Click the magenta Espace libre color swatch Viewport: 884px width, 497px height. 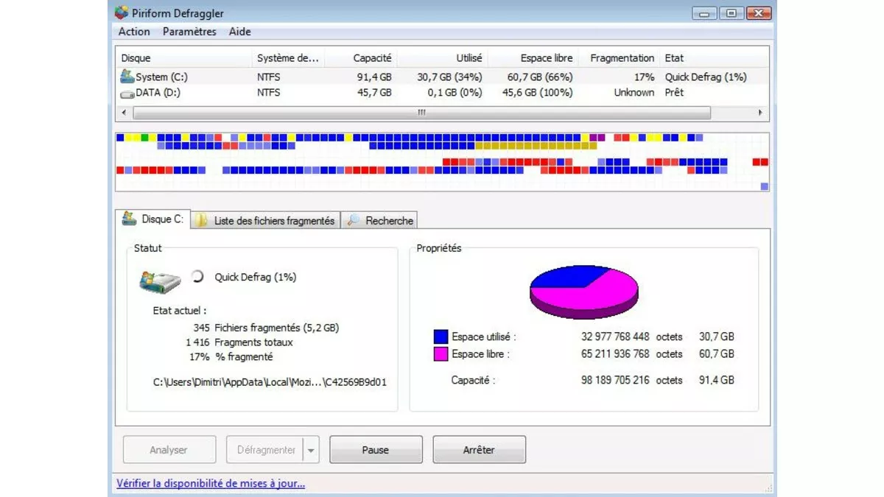tap(441, 354)
